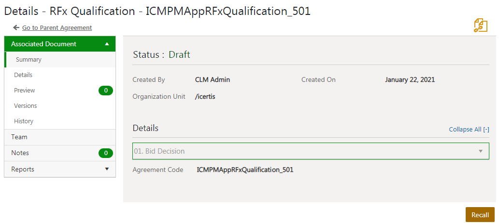Select the Reports label in the sidebar
The width and height of the screenshot is (499, 223).
click(x=23, y=170)
